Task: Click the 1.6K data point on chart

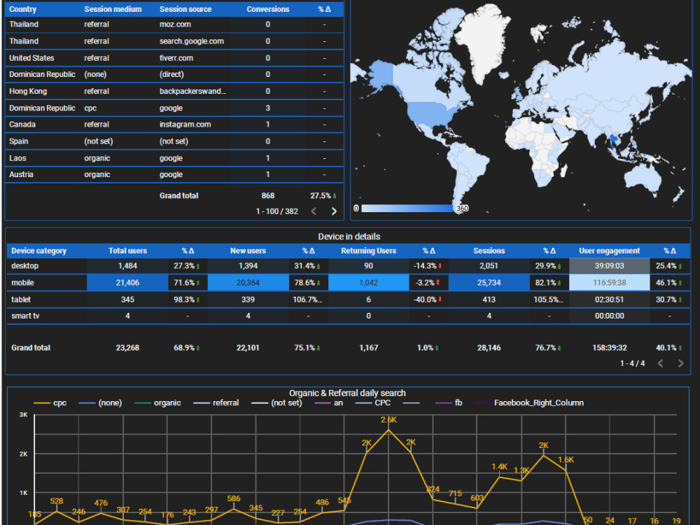Action: point(566,470)
